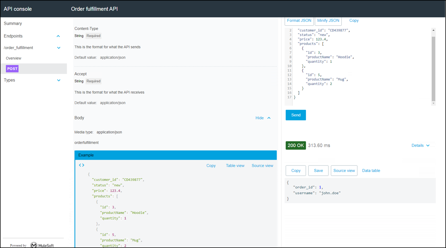
Task: Click Order fulfillment API title
Action: pyautogui.click(x=94, y=9)
